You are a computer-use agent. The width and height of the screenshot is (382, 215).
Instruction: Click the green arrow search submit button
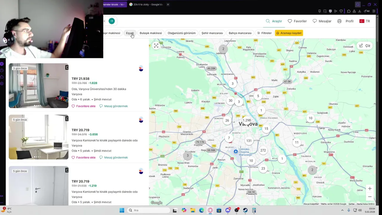click(112, 21)
